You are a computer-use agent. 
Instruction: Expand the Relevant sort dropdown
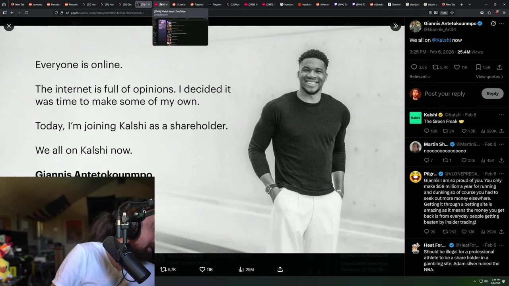coord(420,77)
